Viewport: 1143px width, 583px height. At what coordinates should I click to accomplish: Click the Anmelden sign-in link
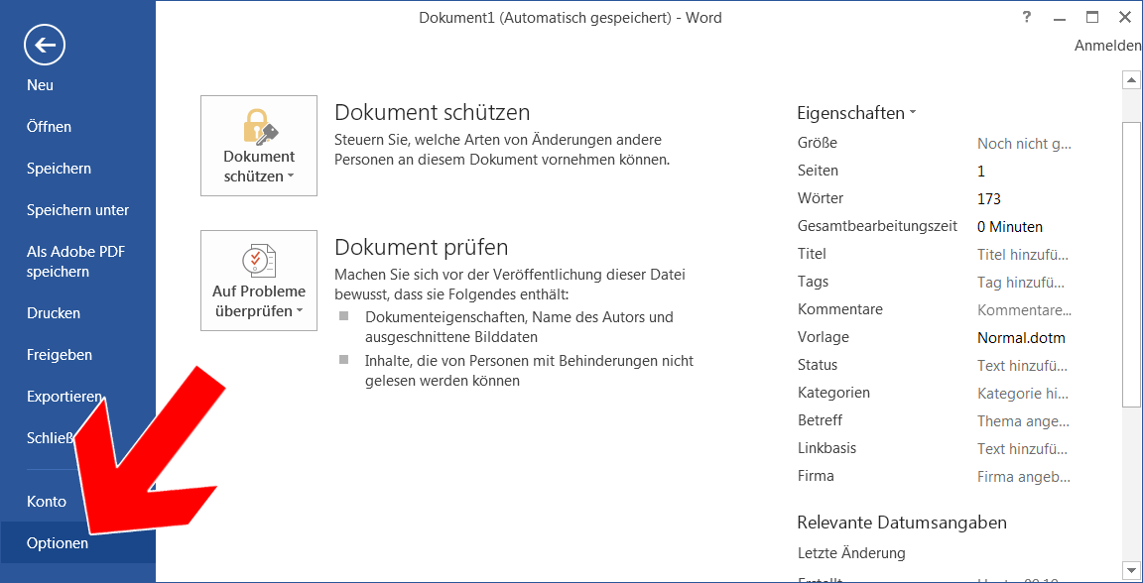1107,46
